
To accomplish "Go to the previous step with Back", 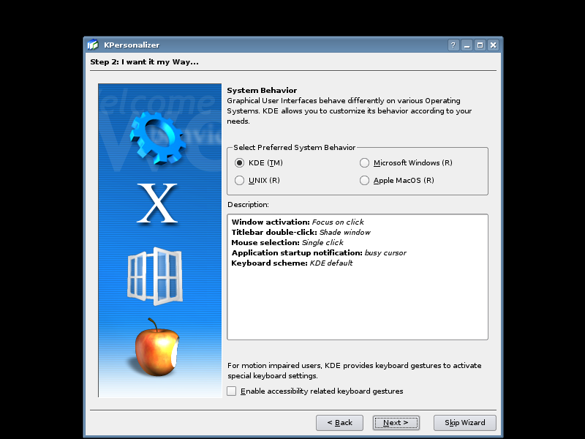I will [339, 423].
